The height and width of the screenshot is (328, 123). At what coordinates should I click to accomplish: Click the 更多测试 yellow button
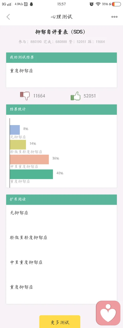click(60, 322)
